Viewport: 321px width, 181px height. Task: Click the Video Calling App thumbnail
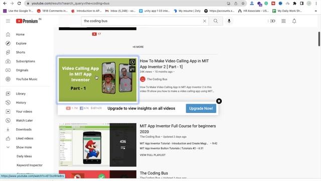[x=97, y=80]
